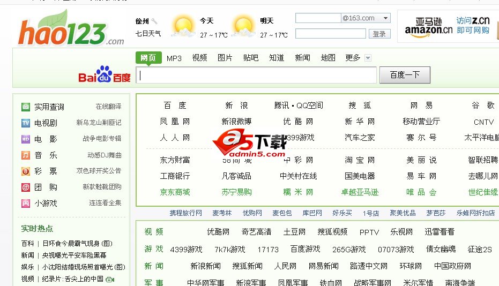Switch to the 知道 search tab

point(277,58)
